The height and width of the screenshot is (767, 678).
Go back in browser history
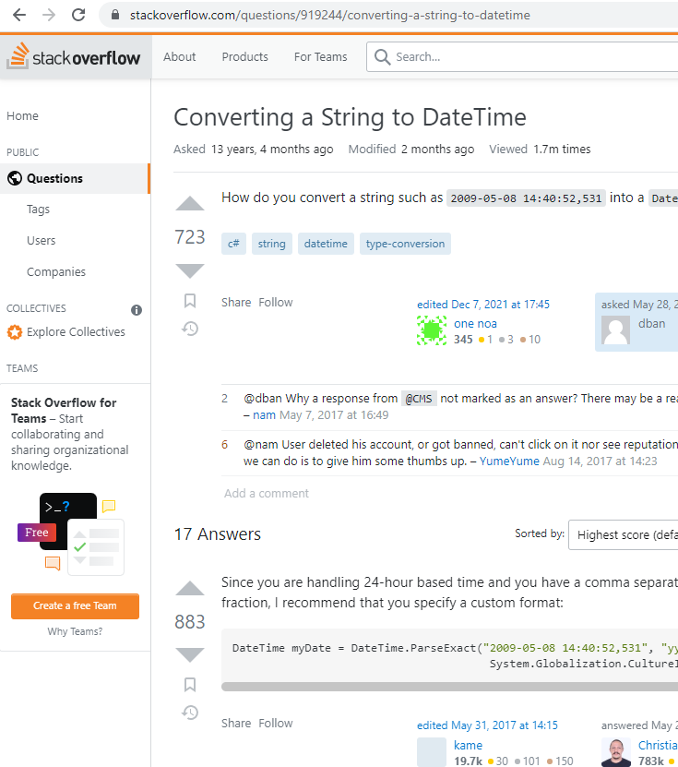point(18,16)
